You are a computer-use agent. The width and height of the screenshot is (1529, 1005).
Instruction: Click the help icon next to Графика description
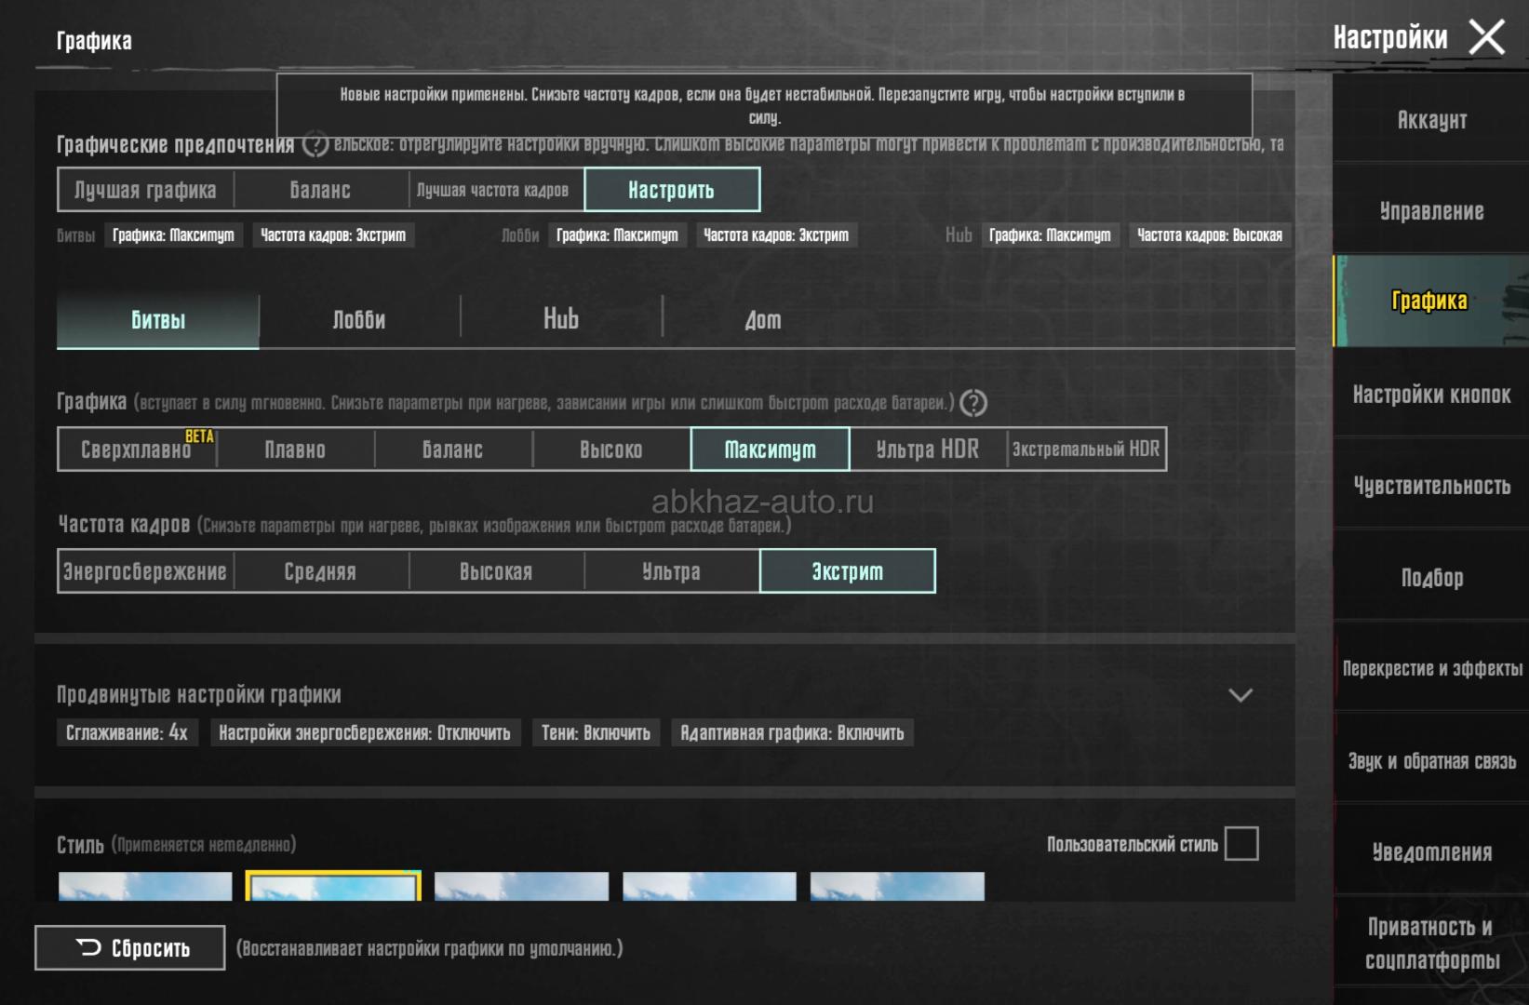coord(973,403)
